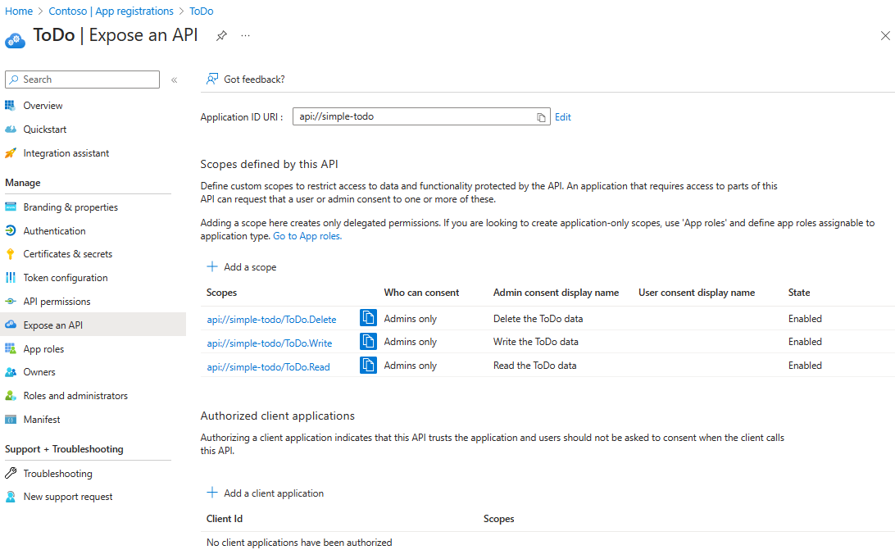Copy the Application ID URI value
The image size is (895, 559).
[x=541, y=117]
